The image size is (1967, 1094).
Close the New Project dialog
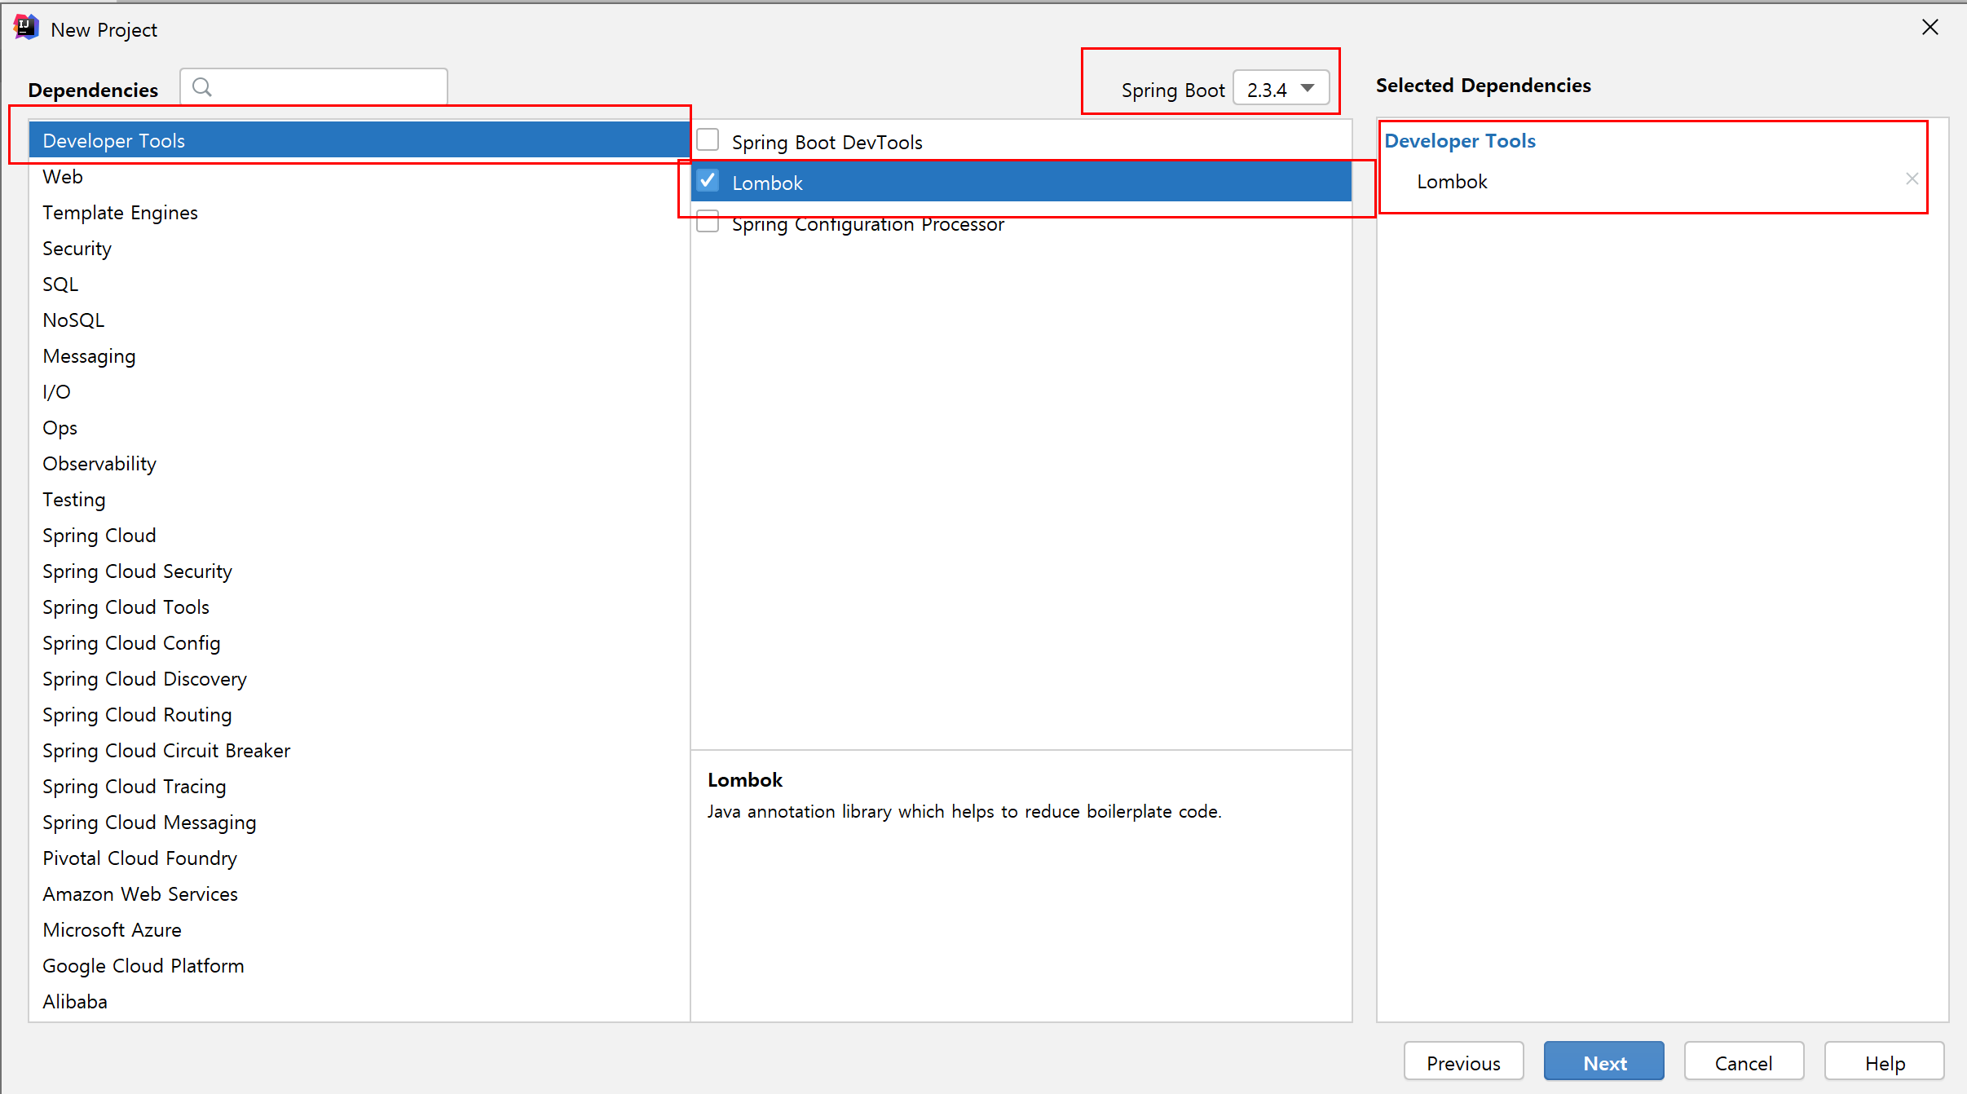click(x=1930, y=28)
